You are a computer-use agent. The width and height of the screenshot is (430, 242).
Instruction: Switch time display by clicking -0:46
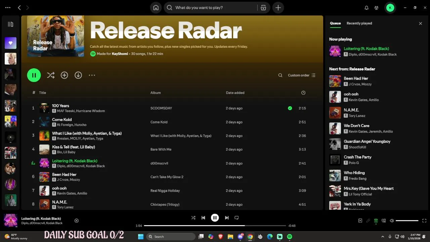(292, 226)
